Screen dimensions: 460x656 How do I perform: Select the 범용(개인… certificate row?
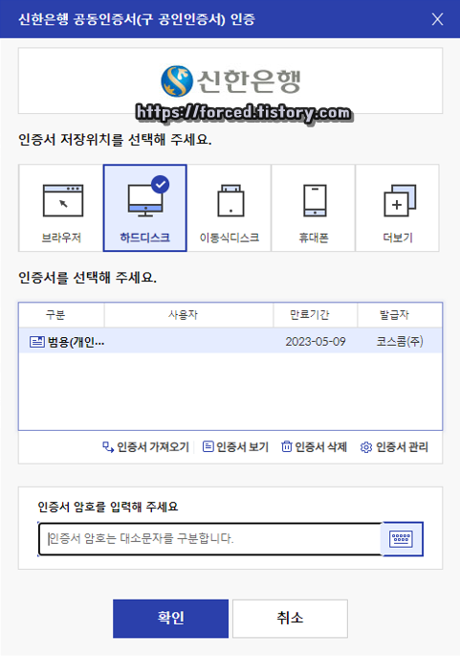pyautogui.click(x=230, y=342)
